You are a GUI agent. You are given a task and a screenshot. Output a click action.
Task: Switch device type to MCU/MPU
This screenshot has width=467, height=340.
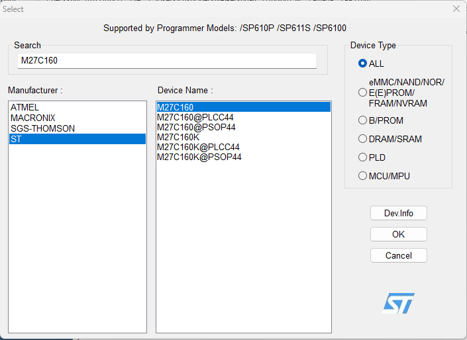(x=362, y=176)
